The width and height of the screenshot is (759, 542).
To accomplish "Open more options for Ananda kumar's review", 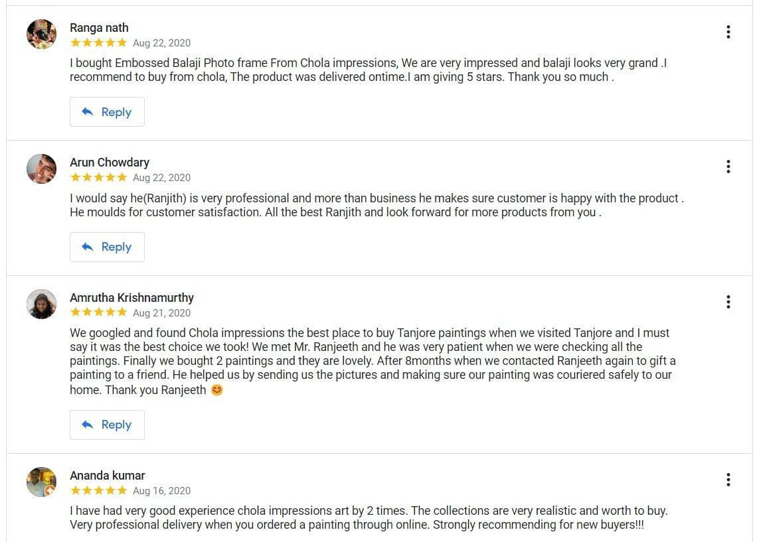I will pos(728,480).
